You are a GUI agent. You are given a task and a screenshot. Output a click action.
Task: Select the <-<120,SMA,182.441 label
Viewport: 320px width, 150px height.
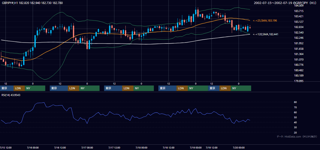pyautogui.click(x=266, y=34)
